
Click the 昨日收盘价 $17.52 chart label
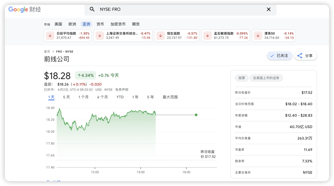[208, 154]
